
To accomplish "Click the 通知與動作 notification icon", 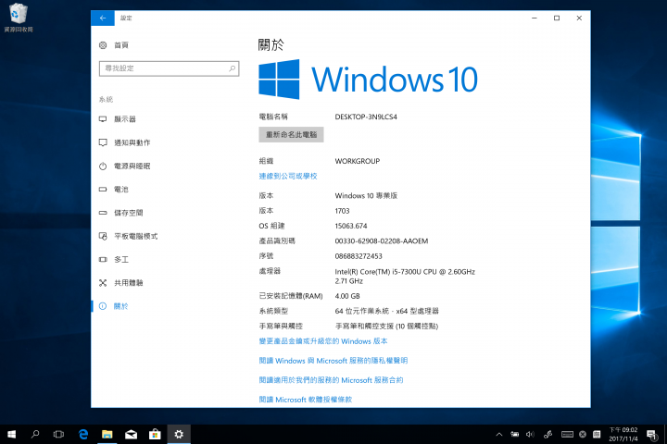I will [x=103, y=142].
